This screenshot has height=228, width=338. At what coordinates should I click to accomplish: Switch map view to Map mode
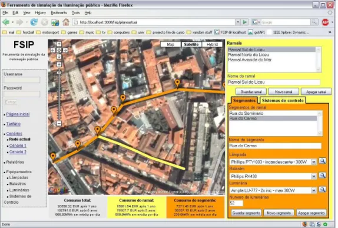tap(171, 44)
